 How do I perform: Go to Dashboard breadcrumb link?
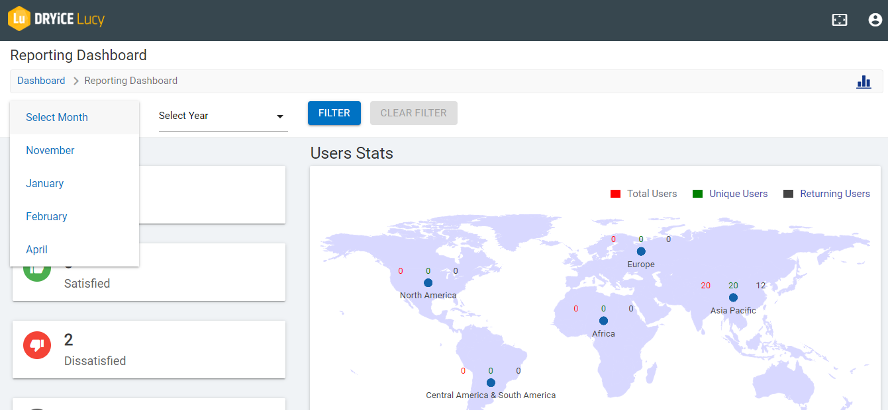41,81
